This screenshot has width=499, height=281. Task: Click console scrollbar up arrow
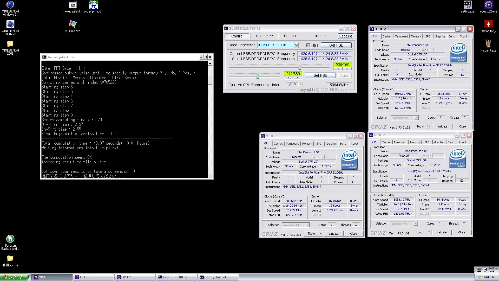click(210, 63)
